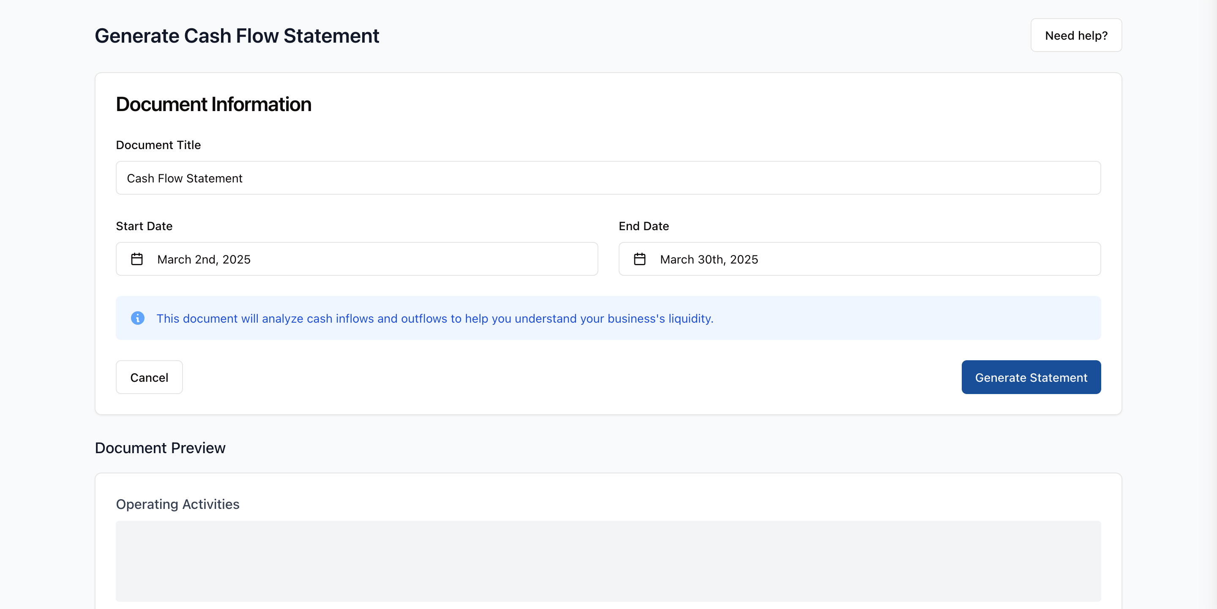Click the Operating Activities preview placeholder
This screenshot has width=1217, height=609.
coord(608,561)
